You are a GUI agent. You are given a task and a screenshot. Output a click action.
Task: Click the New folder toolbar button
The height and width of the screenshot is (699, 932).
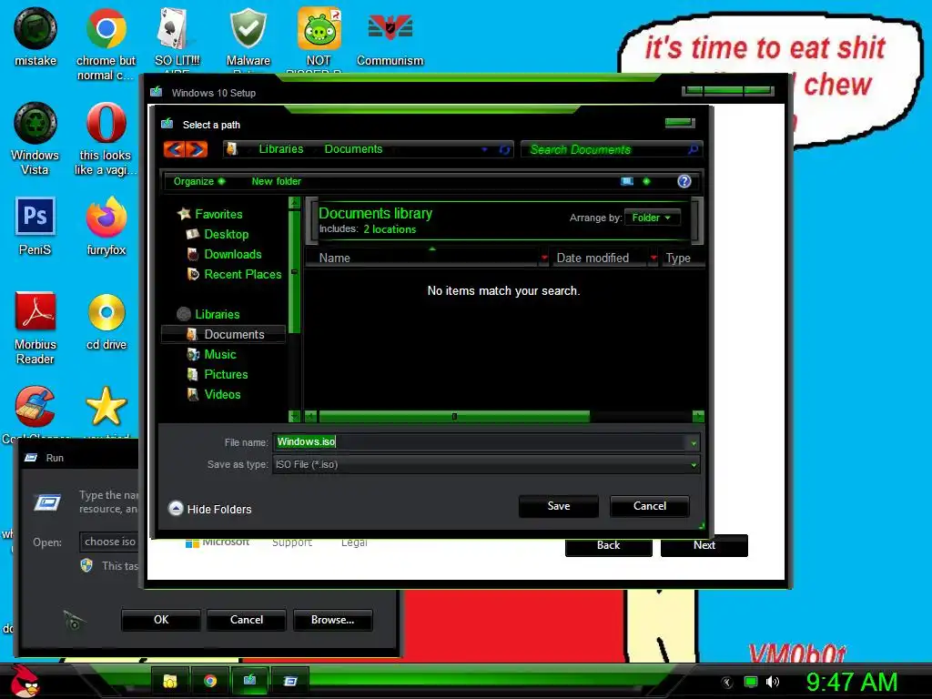coord(276,181)
